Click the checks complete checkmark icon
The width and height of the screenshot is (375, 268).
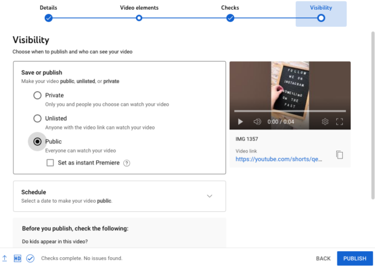(30, 258)
